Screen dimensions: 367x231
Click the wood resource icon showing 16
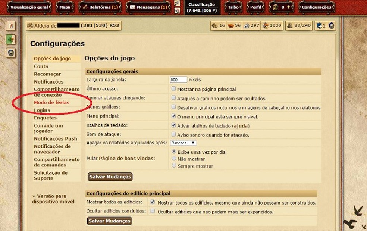point(214,25)
